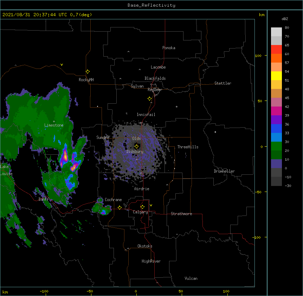The image size is (303, 296).
Task: Select the light grey 70-80 dBZ swatch
Action: (276, 32)
